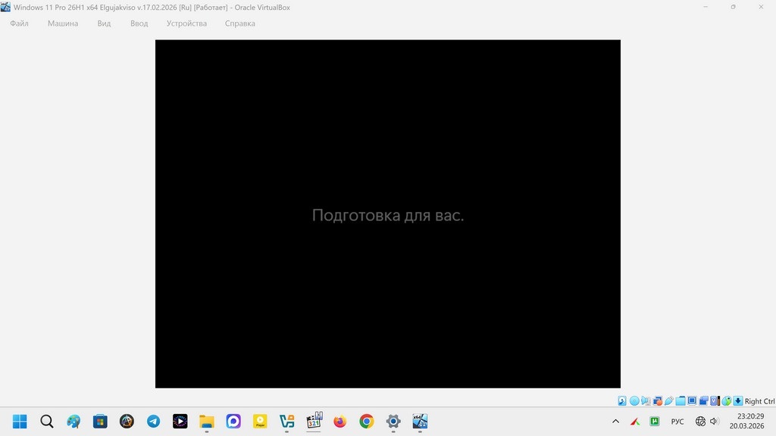Click the mouse integration status icon
The width and height of the screenshot is (776, 436).
[x=727, y=401]
